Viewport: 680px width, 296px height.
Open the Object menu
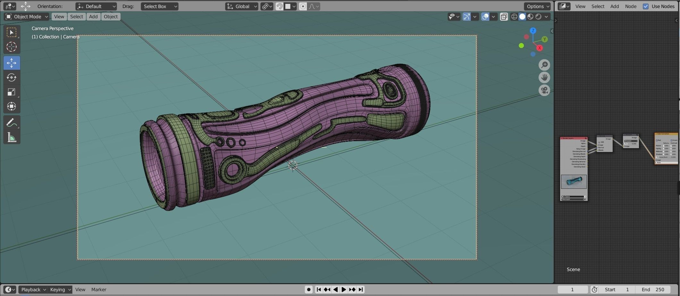click(x=111, y=17)
